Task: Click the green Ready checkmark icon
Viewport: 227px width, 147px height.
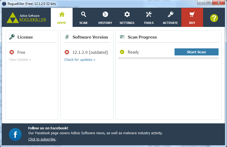Action: 122,52
